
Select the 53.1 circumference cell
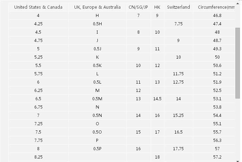(x=217, y=99)
